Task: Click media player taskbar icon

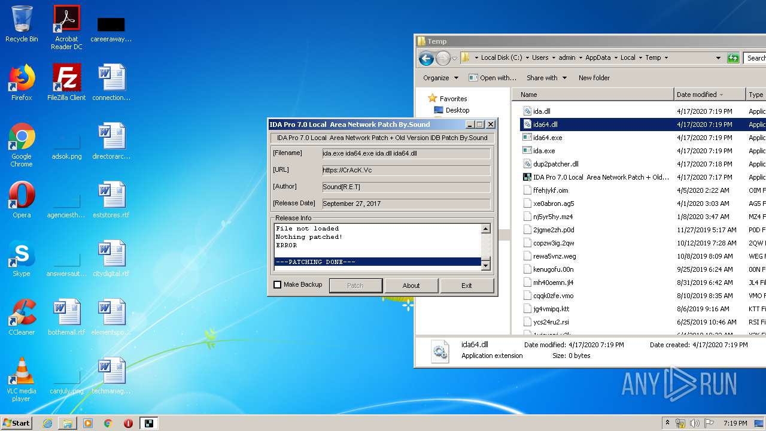Action: point(88,423)
